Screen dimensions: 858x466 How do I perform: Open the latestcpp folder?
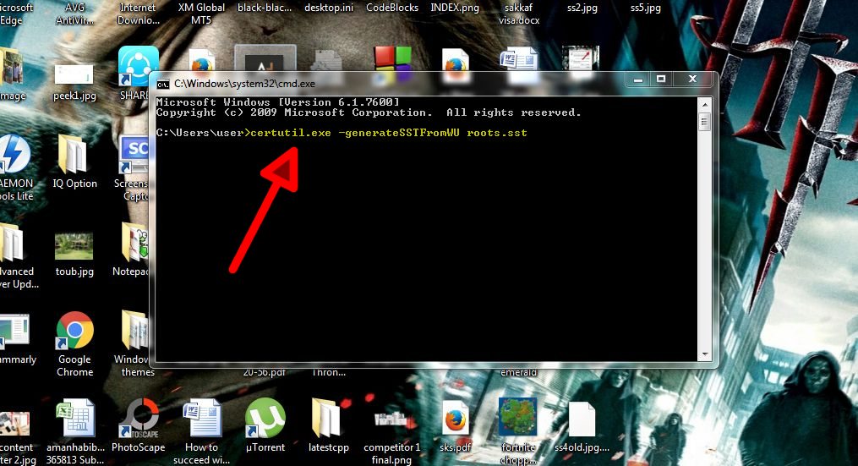coord(327,418)
